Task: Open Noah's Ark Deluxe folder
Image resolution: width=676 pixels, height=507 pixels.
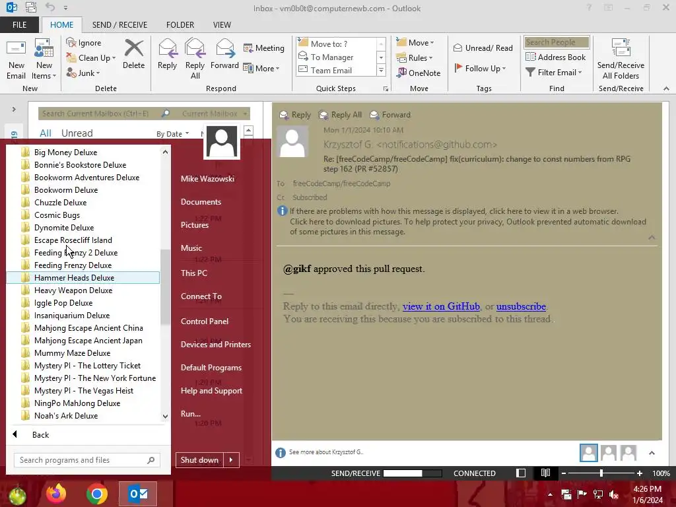Action: [83, 416]
